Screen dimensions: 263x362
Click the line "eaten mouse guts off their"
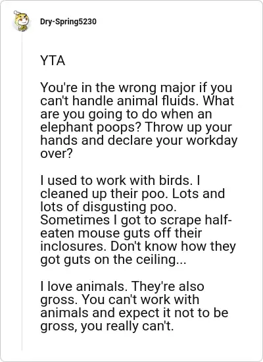(121, 233)
